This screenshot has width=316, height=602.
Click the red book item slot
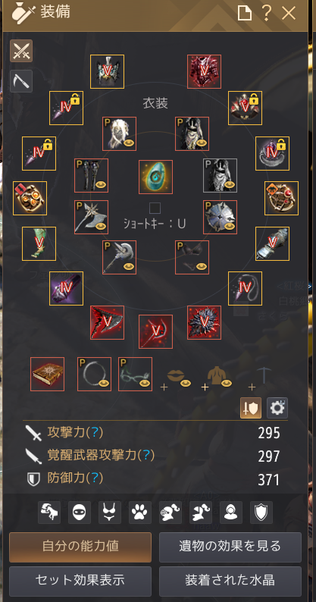click(x=47, y=374)
